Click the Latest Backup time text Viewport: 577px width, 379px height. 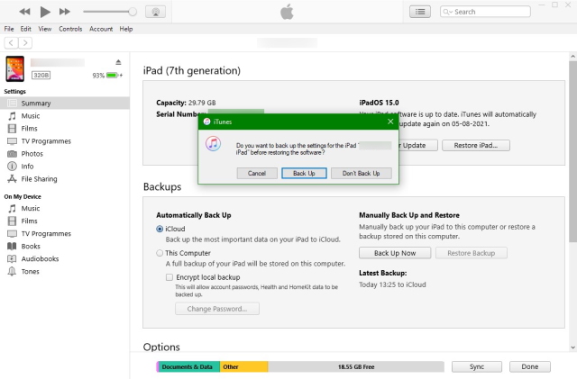click(392, 284)
